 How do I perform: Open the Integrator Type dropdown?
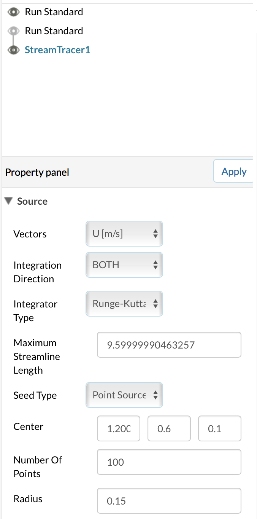click(x=124, y=304)
